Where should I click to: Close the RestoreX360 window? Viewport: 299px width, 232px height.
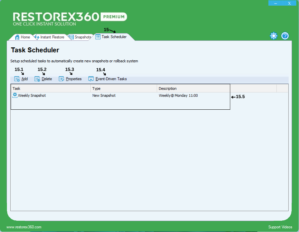[x=289, y=3]
